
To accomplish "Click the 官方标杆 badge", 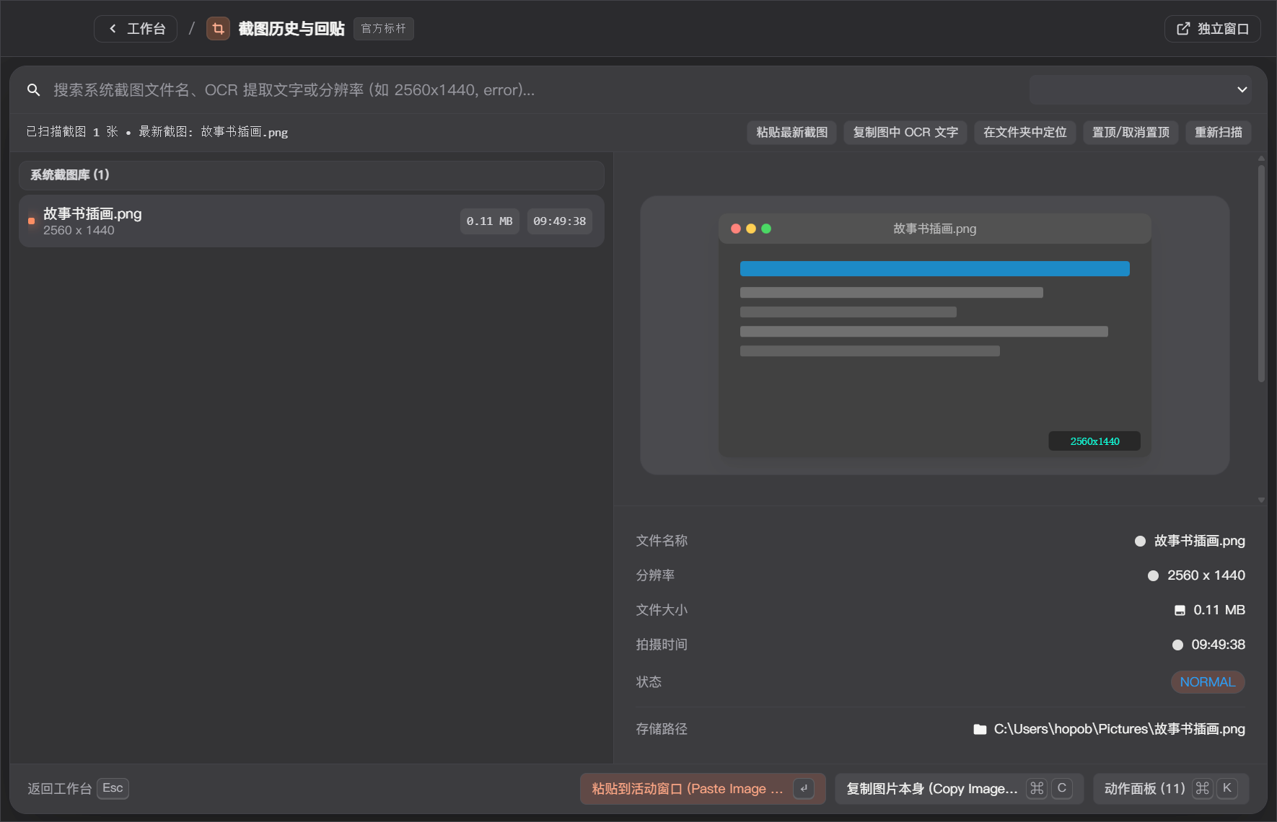I will tap(384, 29).
